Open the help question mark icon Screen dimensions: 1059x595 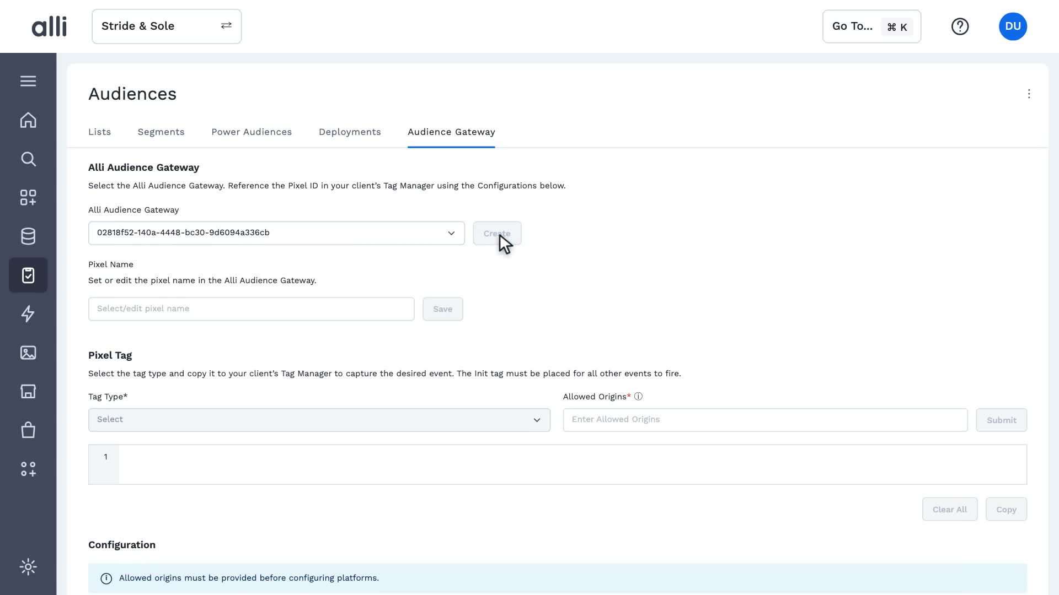coord(960,26)
